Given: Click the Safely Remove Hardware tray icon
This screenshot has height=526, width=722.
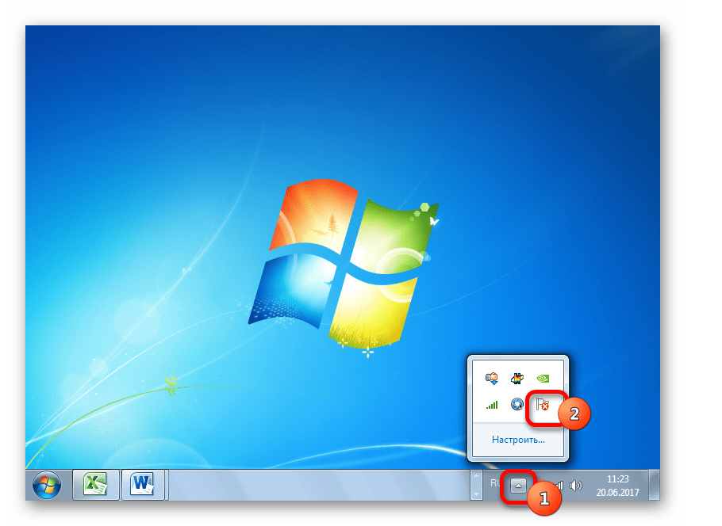Looking at the screenshot, I should [x=492, y=379].
